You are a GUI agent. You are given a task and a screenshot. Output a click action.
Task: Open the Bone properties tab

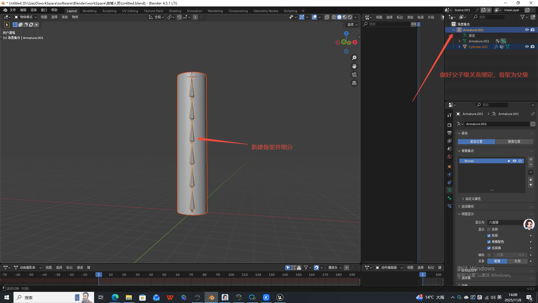(449, 198)
